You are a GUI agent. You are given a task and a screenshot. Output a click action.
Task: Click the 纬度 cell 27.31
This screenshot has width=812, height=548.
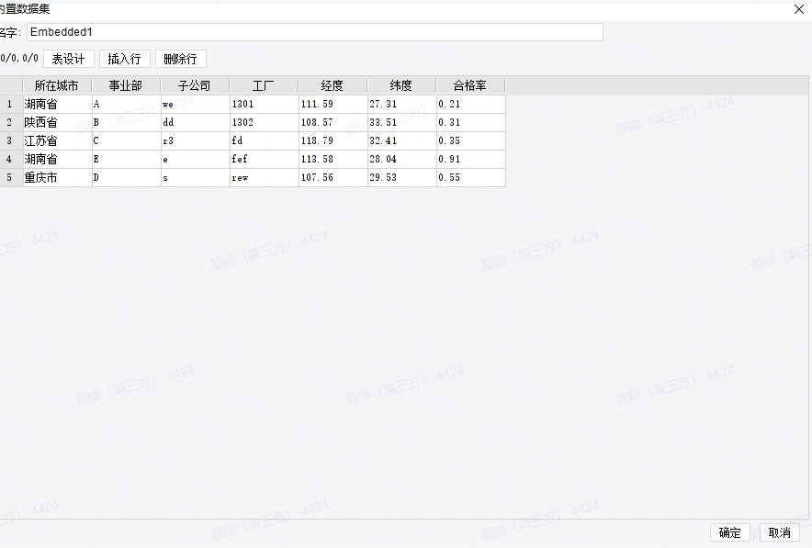401,104
